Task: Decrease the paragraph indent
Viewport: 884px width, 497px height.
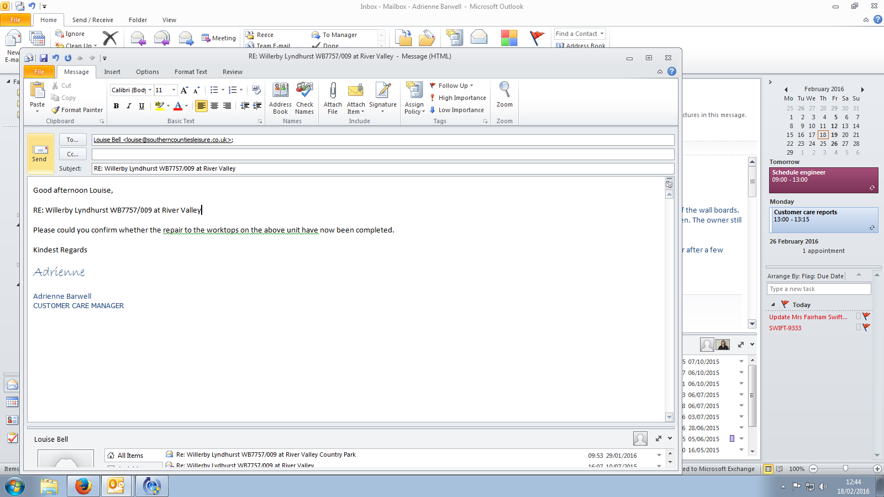Action: click(245, 105)
